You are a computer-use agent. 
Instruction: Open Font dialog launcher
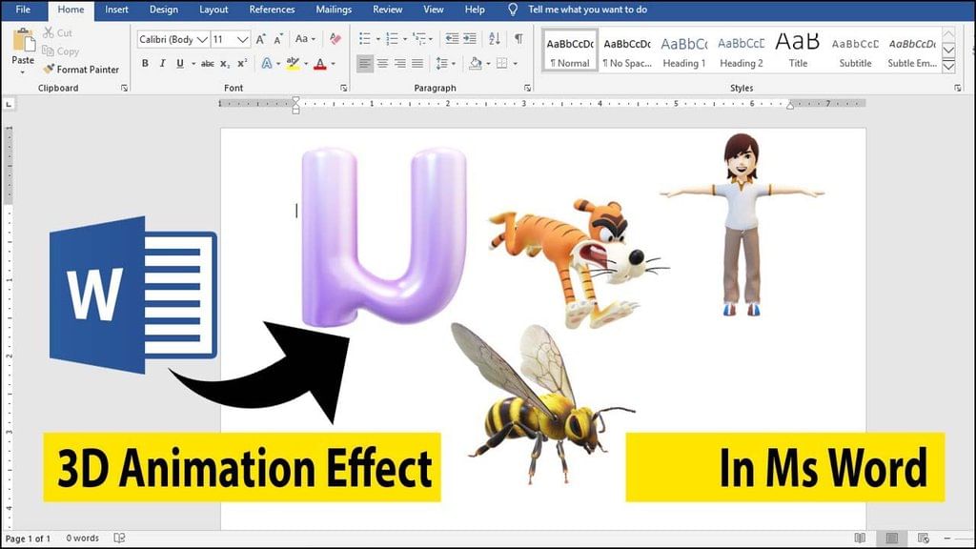pos(343,89)
